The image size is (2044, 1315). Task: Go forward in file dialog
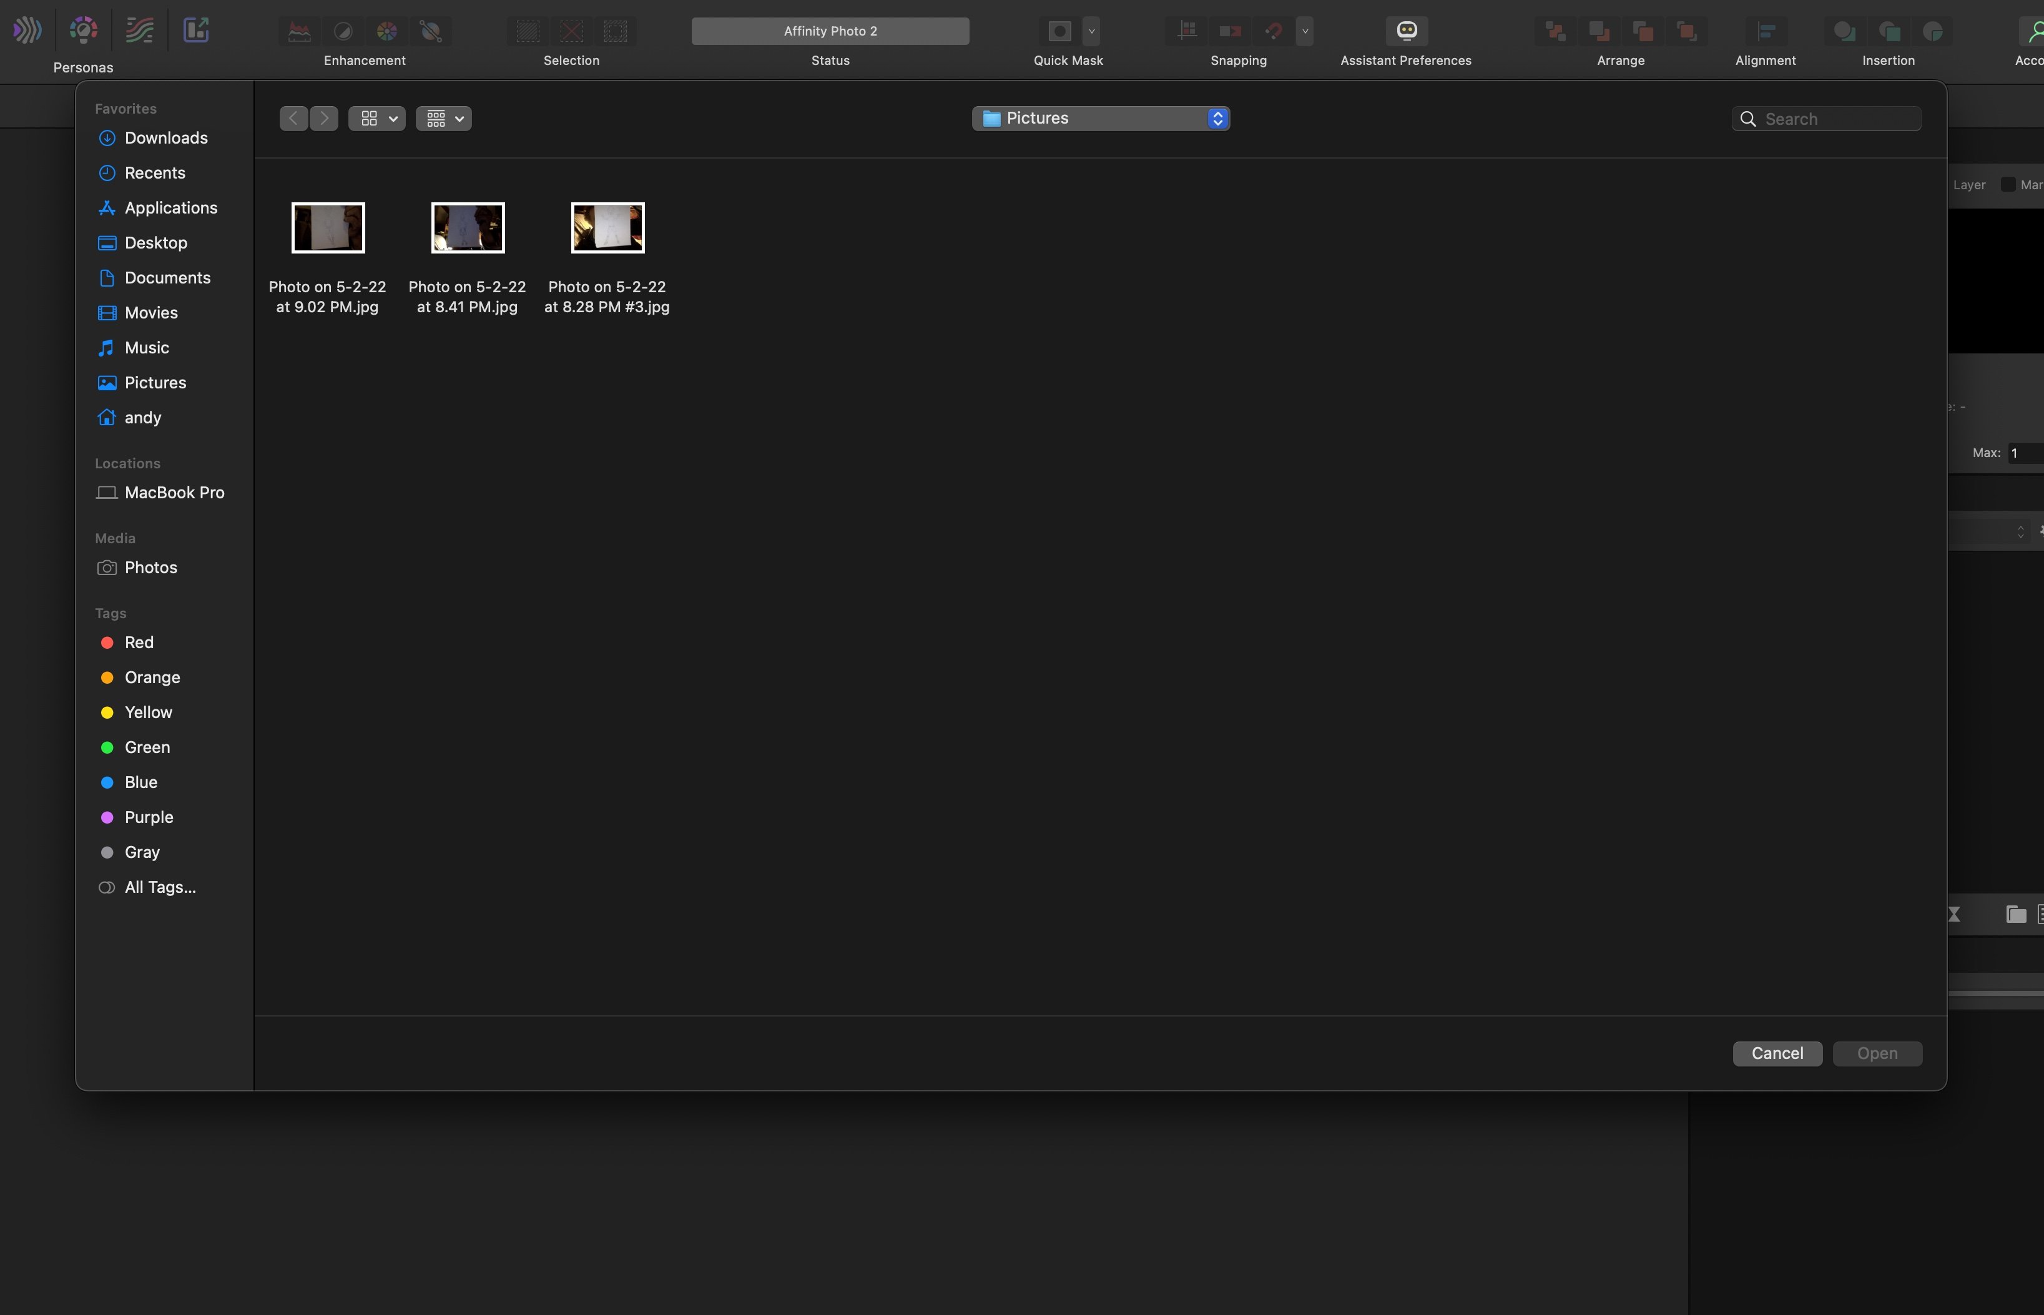pyautogui.click(x=323, y=119)
